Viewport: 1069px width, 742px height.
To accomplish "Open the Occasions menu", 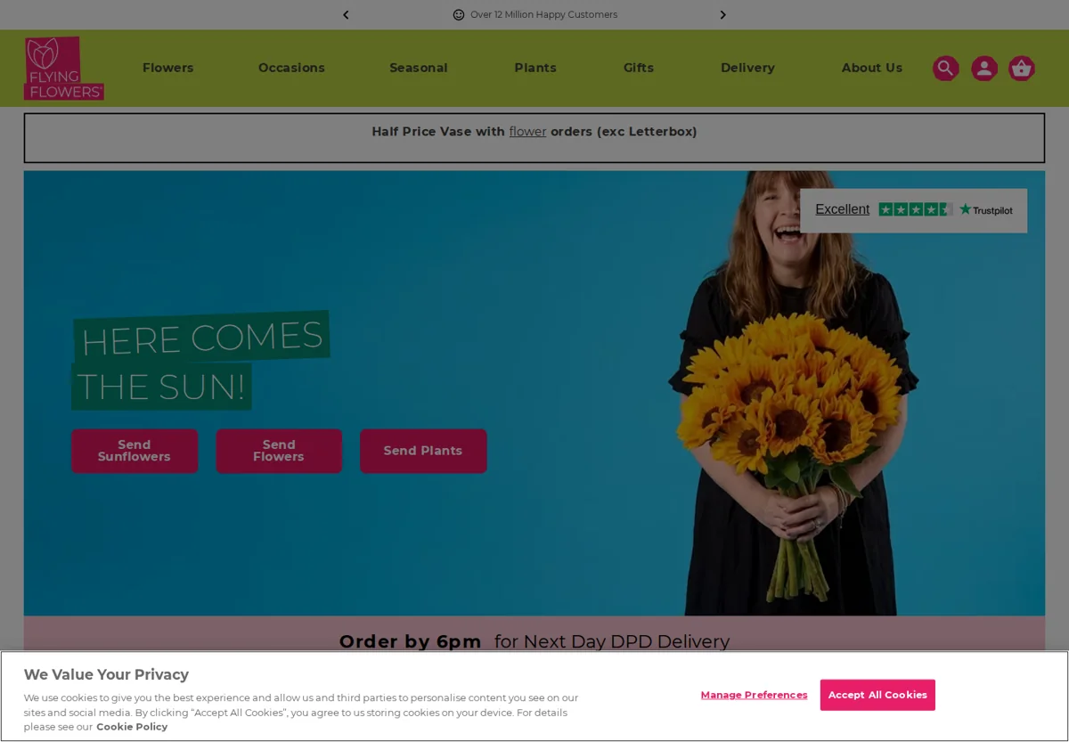I will (x=291, y=68).
